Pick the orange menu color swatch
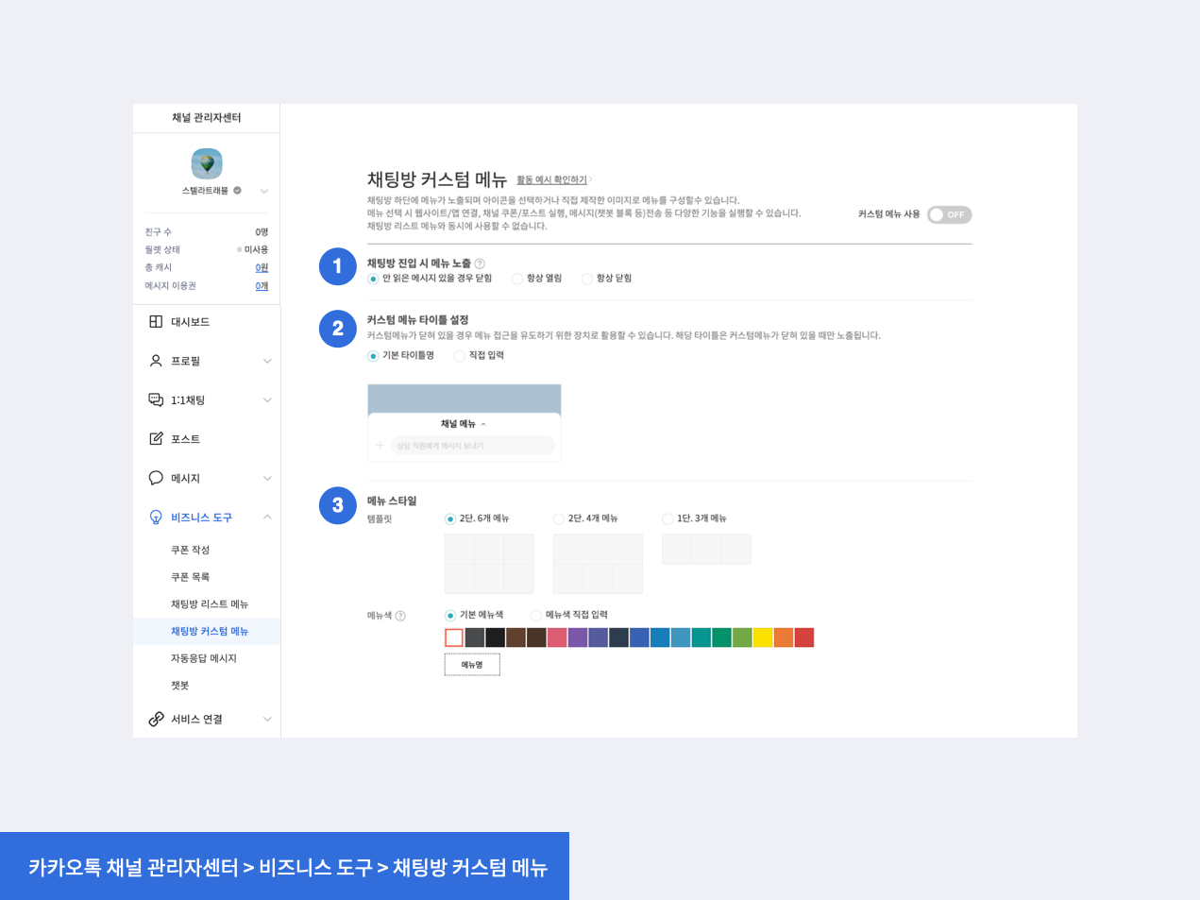Viewport: 1200px width, 900px height. (784, 637)
